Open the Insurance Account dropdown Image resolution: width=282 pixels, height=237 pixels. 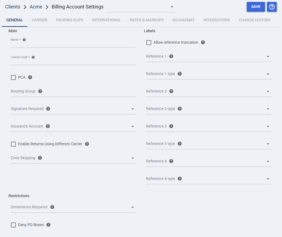(73, 126)
